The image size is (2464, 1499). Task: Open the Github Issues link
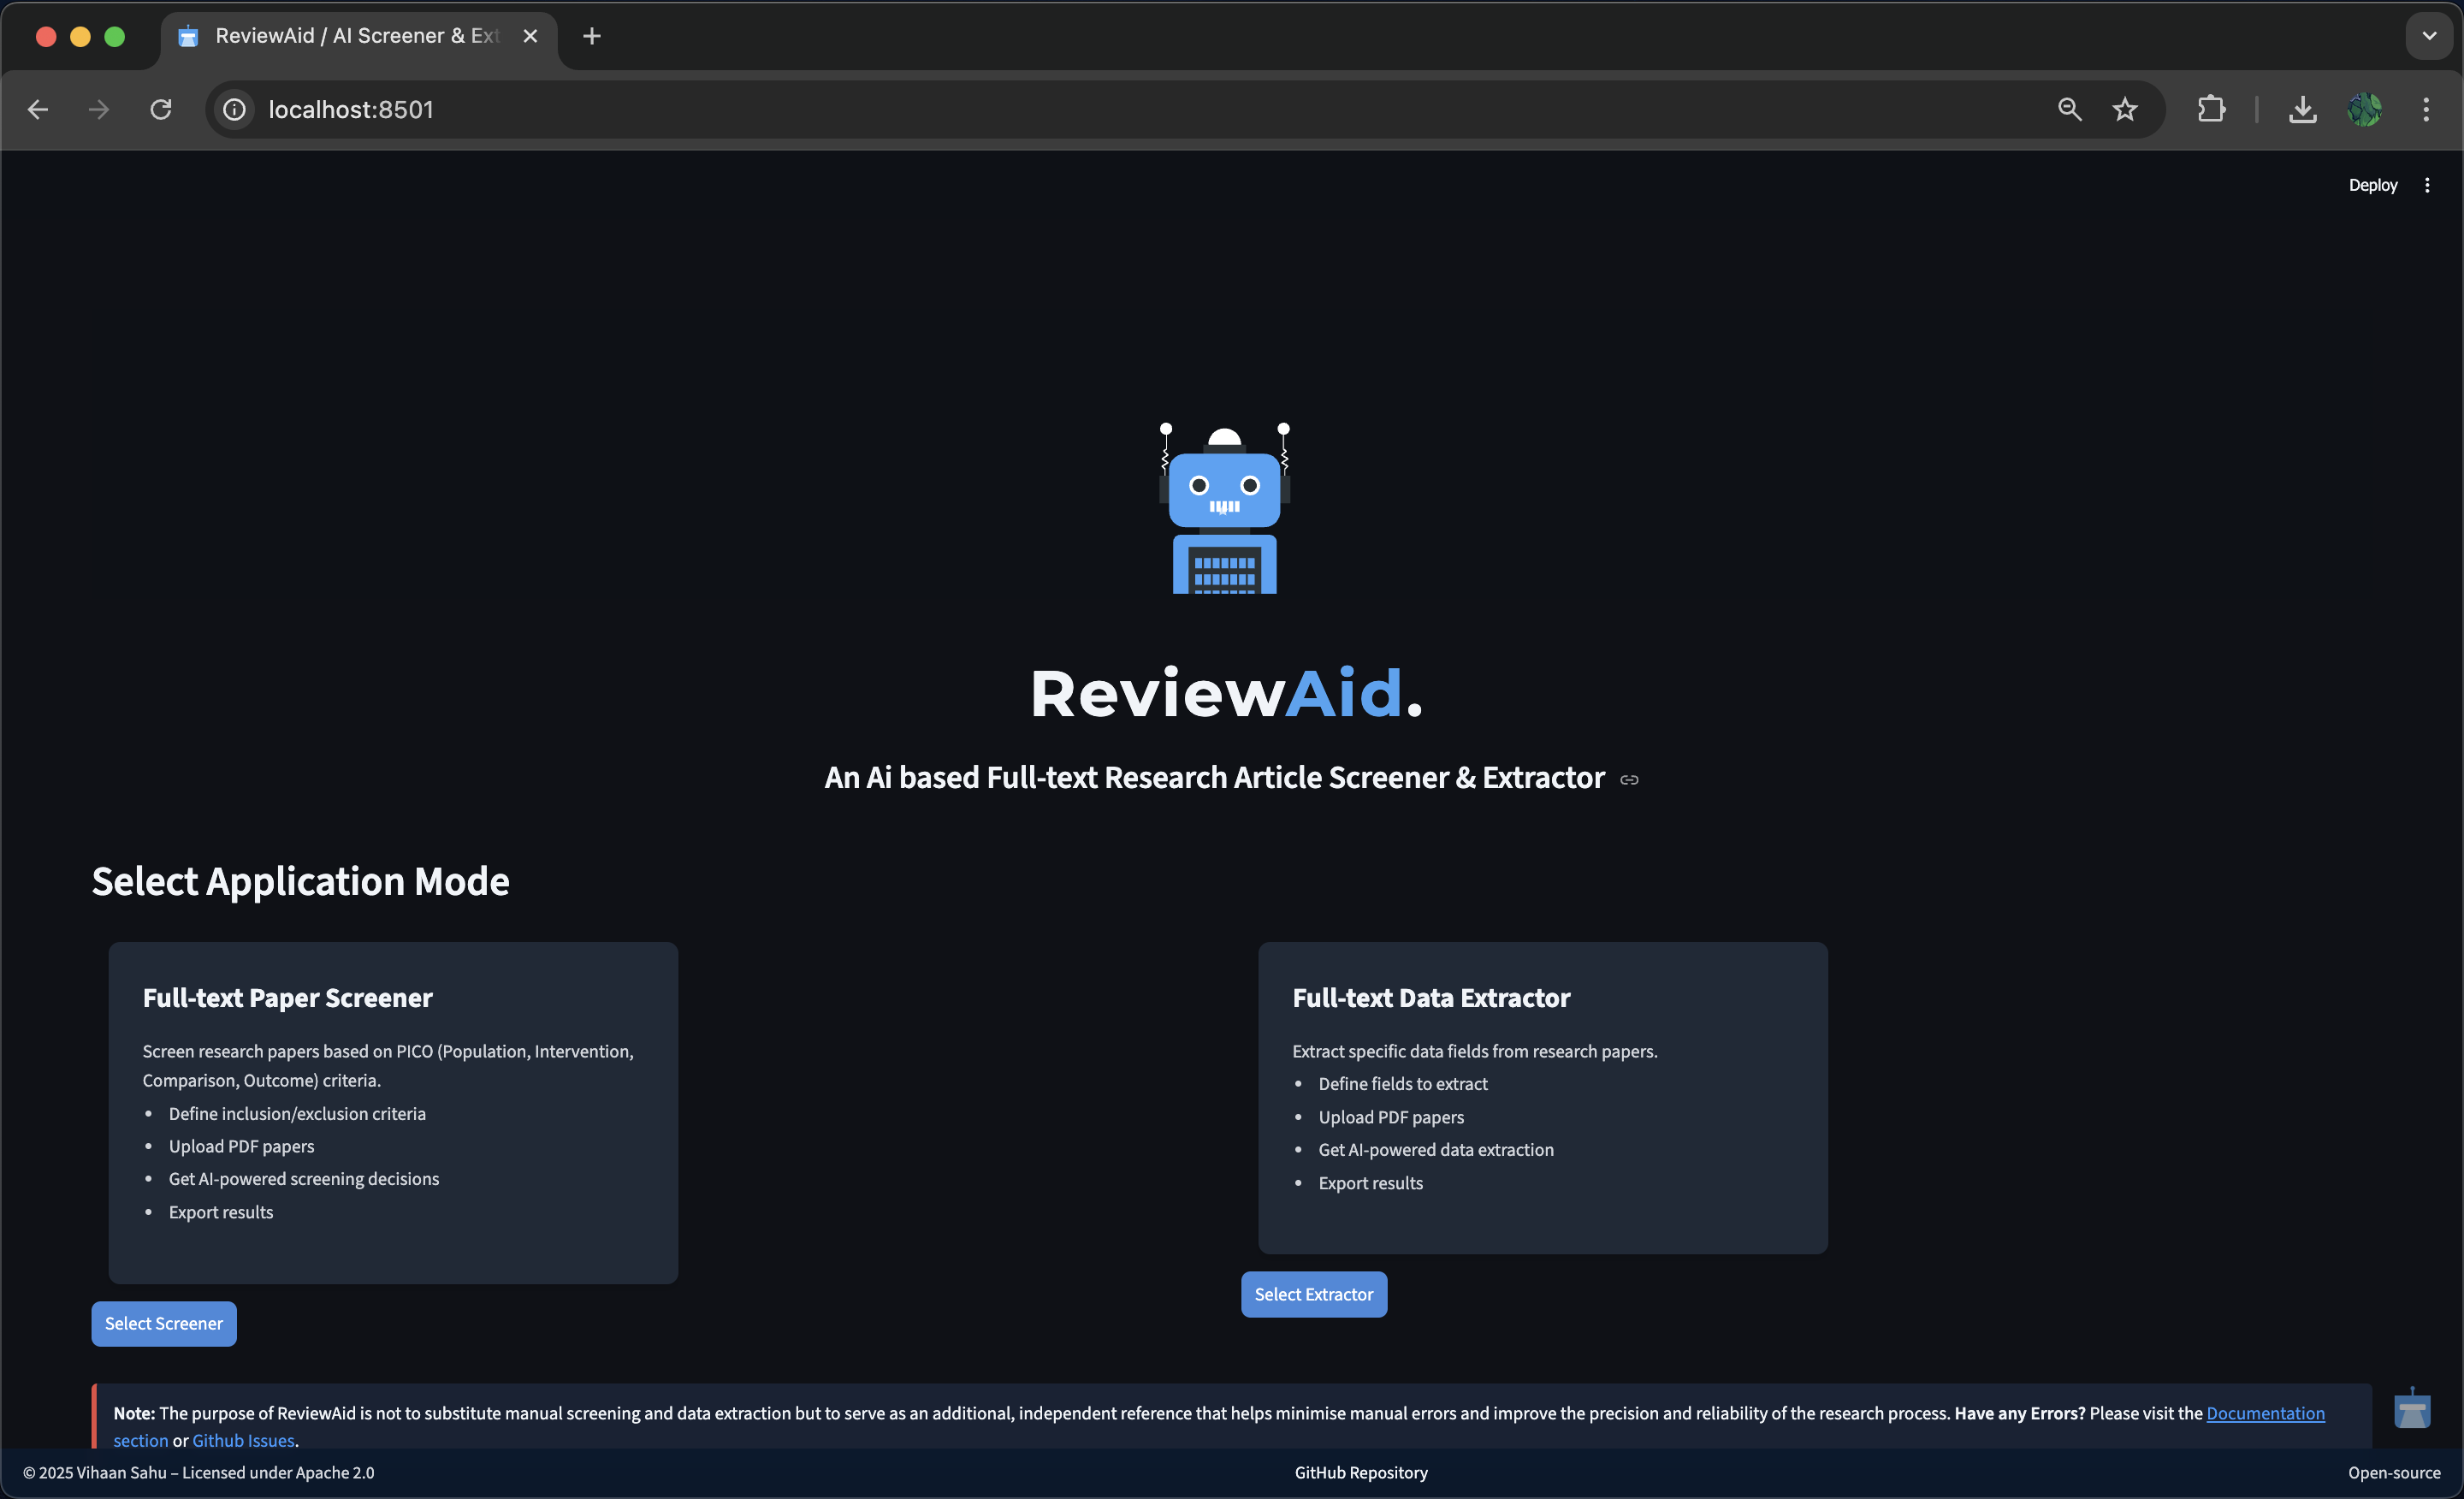tap(243, 1440)
